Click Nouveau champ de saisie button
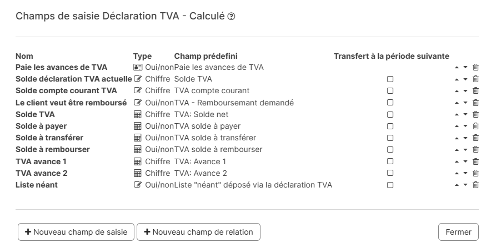This screenshot has width=491, height=248. coord(76,232)
